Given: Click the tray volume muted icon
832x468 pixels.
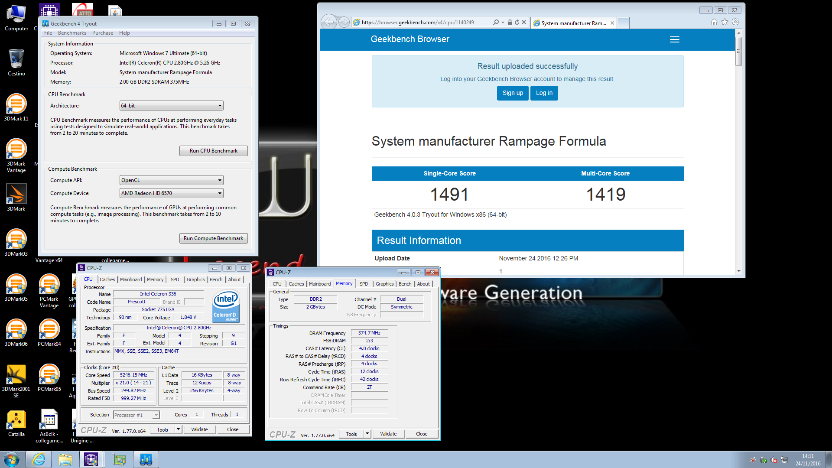Looking at the screenshot, I should (774, 460).
